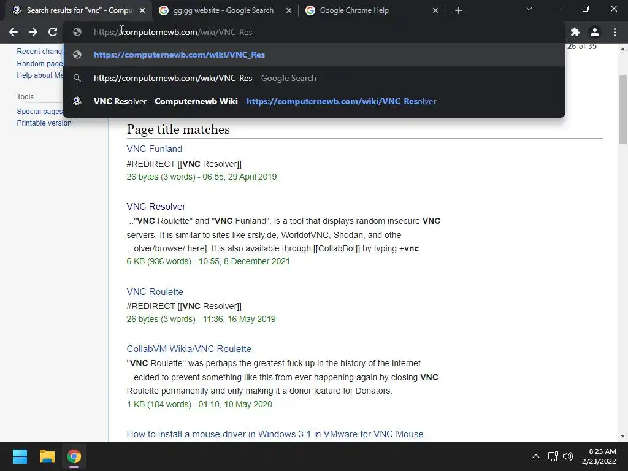Open a new tab with the plus button

pos(459,10)
